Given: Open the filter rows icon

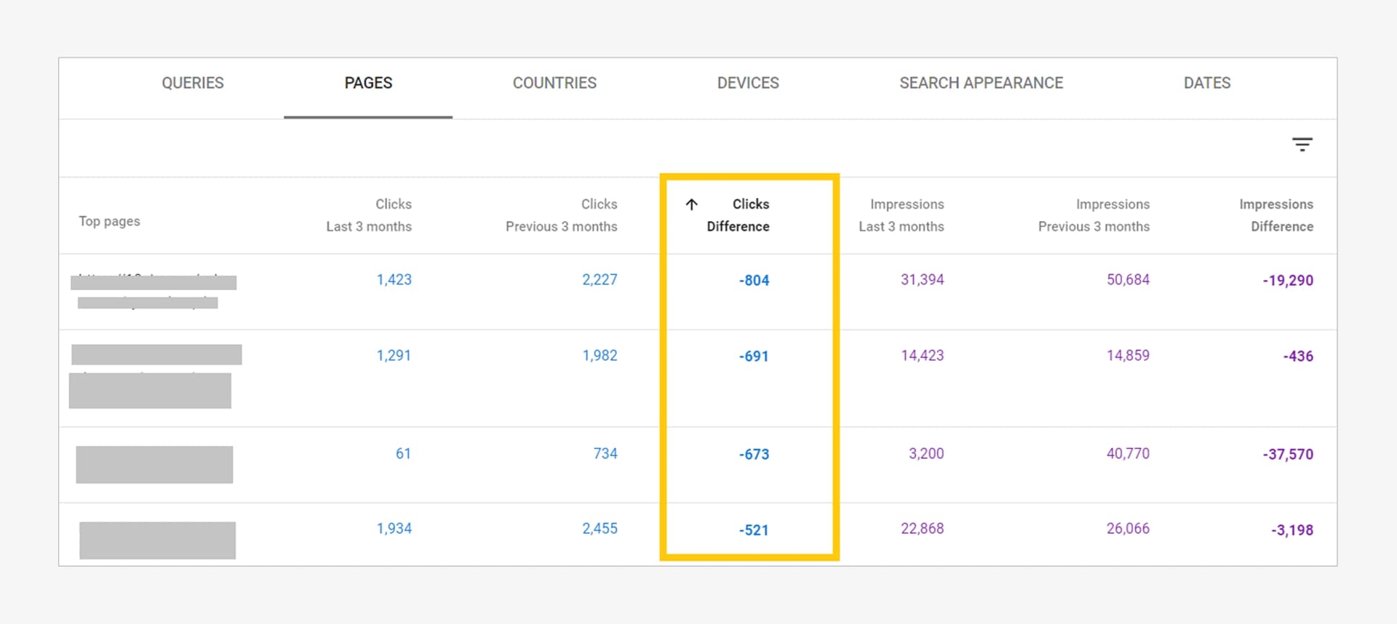Looking at the screenshot, I should [x=1302, y=145].
